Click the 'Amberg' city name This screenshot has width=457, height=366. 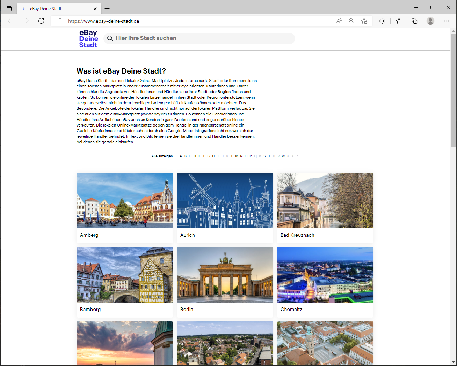(89, 235)
